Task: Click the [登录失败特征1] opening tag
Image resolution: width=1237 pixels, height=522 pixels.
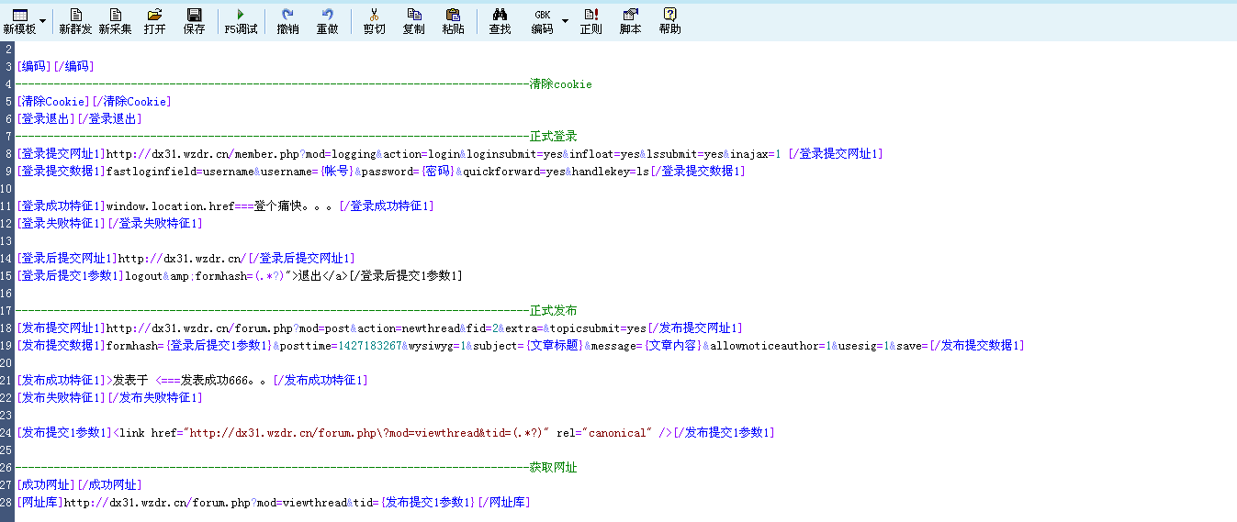Action: 61,224
